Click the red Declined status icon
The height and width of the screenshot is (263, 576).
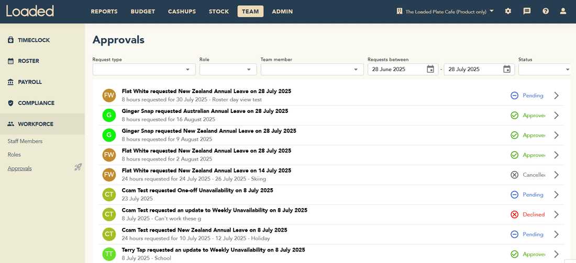point(514,214)
